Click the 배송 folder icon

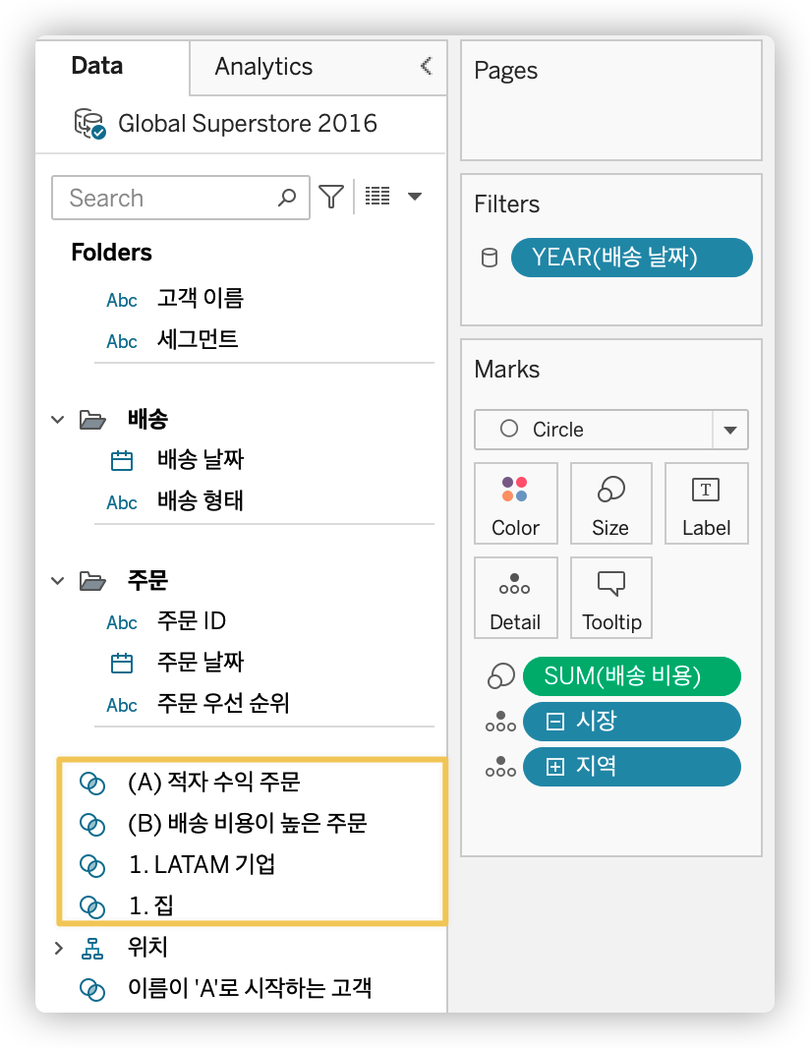click(92, 420)
